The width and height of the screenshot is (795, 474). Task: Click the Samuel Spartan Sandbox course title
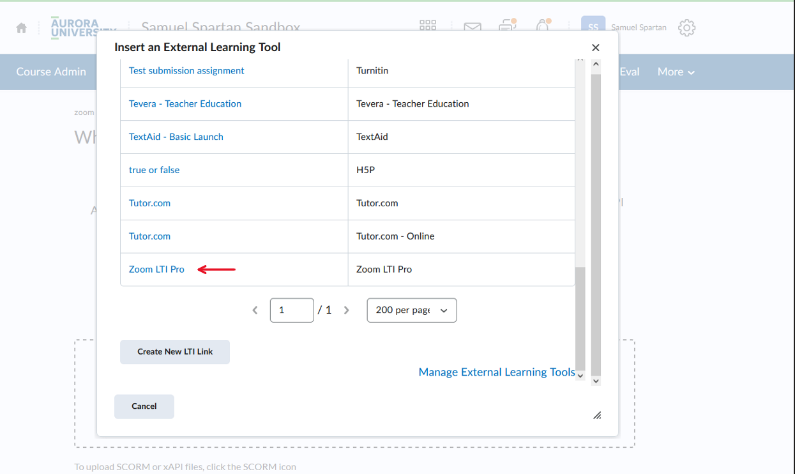(220, 27)
